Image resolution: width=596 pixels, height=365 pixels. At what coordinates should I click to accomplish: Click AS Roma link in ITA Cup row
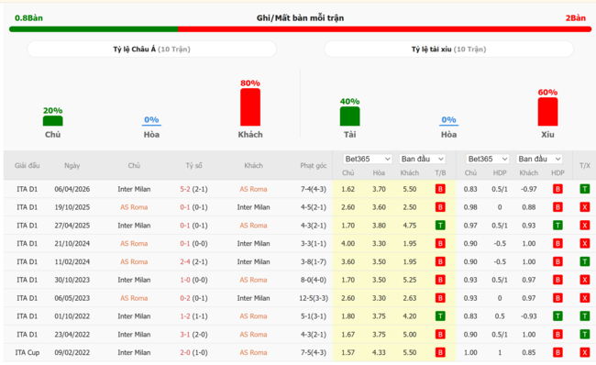pos(253,352)
